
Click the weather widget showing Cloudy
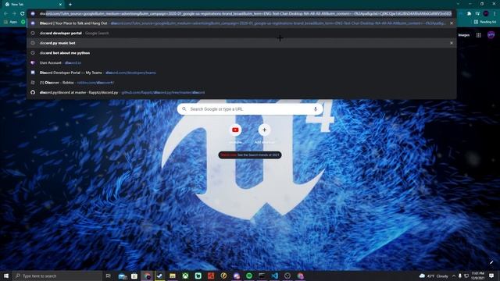point(434,276)
